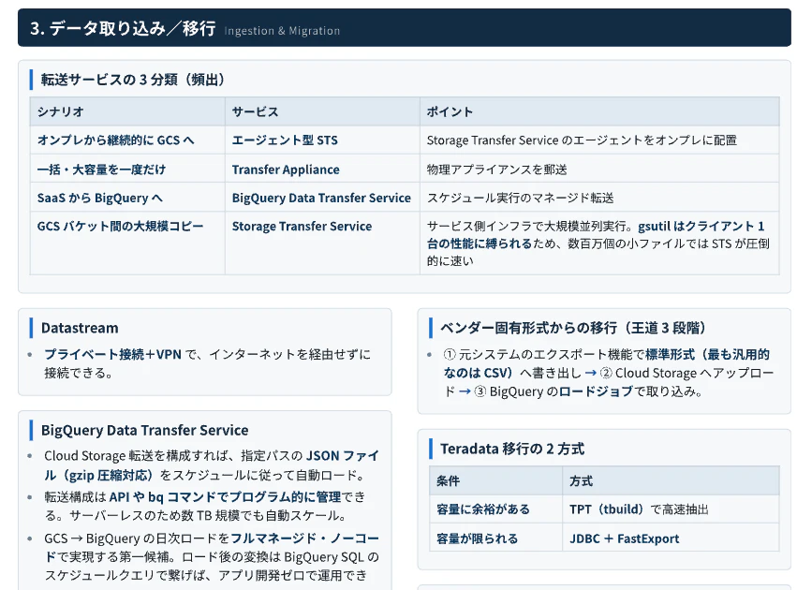
Task: Select the cell '容量に余裕がある'
Action: (495, 509)
